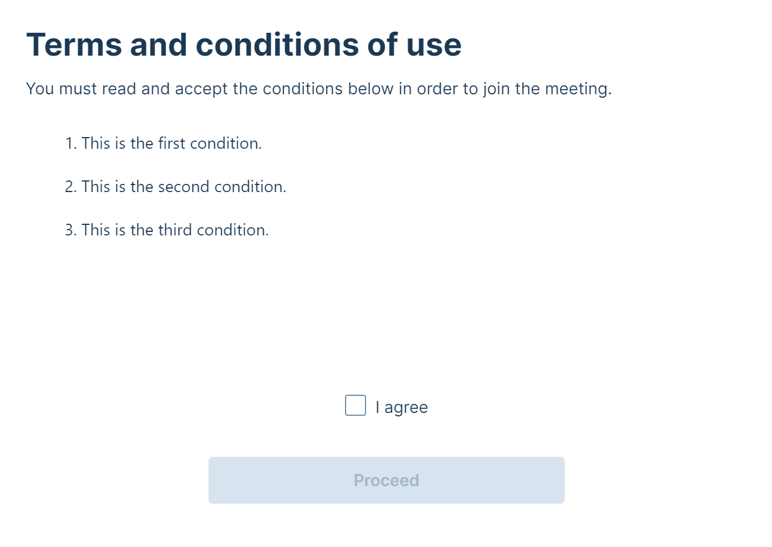Click the word "Terms" in the heading
This screenshot has height=547, width=772.
(74, 45)
